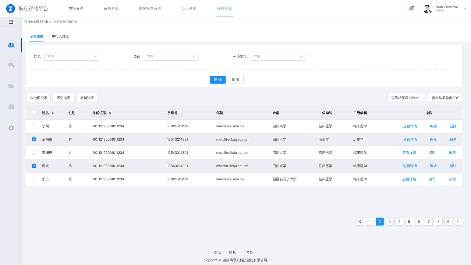Open the settings gear in the sidebar
The image size is (471, 265).
(x=11, y=128)
